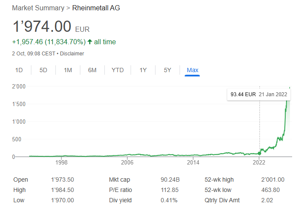Switch to the YTD tab
Screen dimensions: 305x210
click(x=118, y=70)
